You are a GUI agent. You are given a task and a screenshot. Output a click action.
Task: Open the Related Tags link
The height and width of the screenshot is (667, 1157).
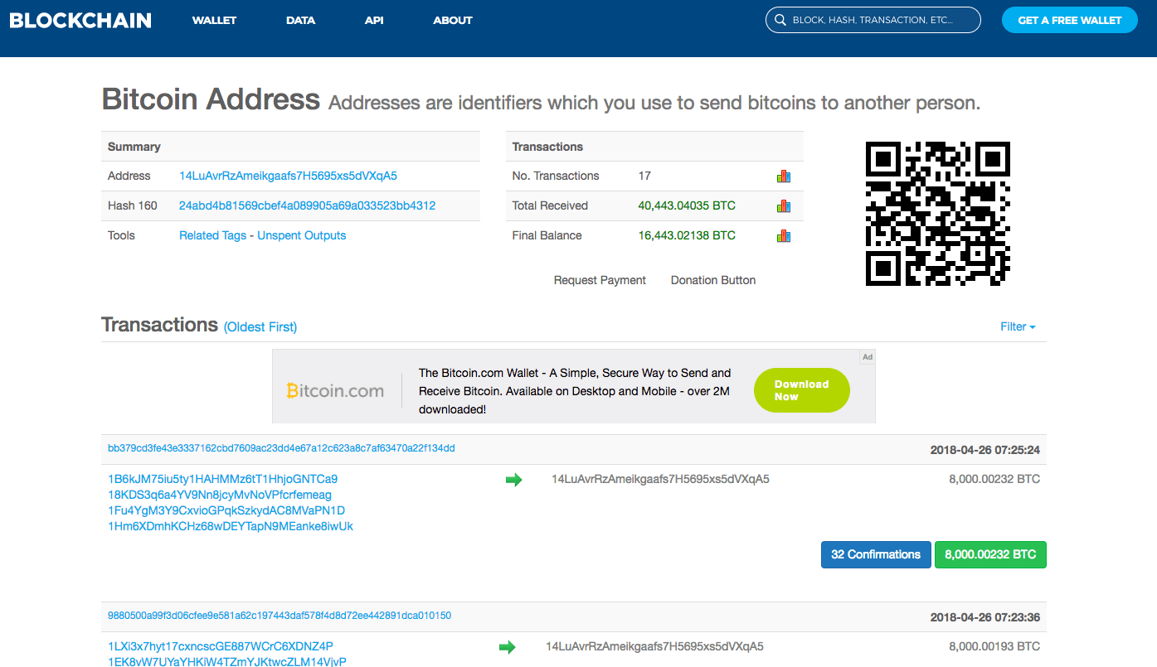212,235
